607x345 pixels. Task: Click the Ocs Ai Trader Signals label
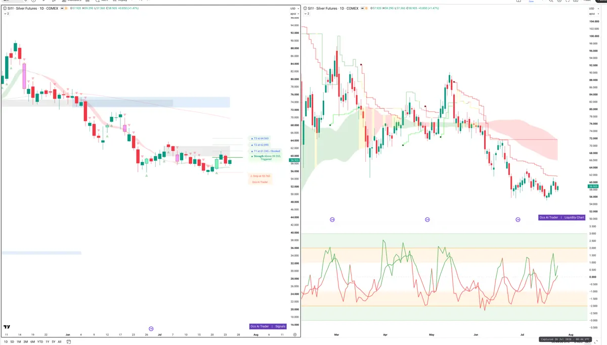tap(268, 326)
